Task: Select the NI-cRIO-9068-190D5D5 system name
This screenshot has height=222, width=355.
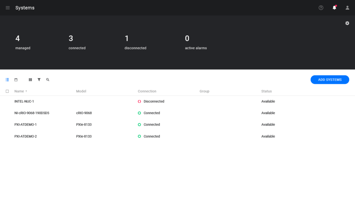Action: click(x=32, y=113)
